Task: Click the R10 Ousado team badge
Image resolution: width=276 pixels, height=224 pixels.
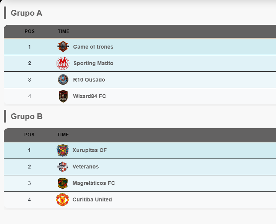Action: click(x=63, y=80)
